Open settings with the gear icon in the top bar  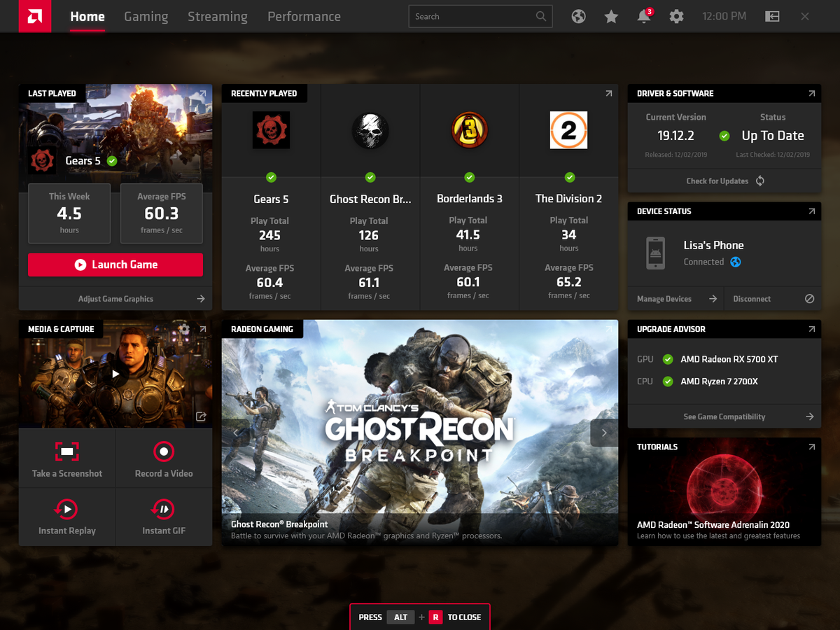[x=676, y=15]
